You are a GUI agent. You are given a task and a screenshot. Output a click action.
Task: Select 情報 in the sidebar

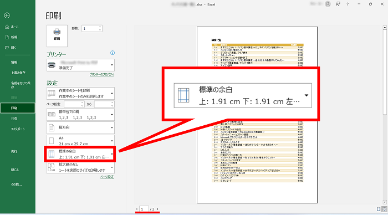click(14, 63)
